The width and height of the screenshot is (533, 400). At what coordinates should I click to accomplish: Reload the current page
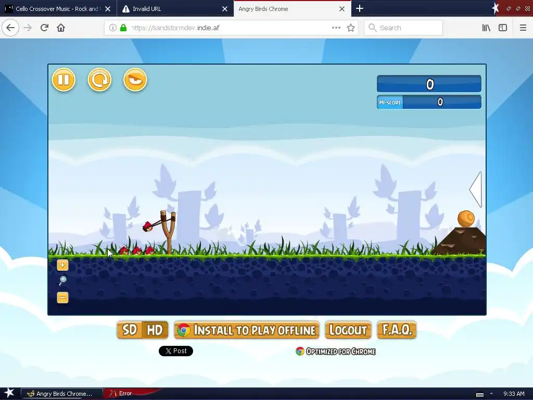[x=44, y=28]
